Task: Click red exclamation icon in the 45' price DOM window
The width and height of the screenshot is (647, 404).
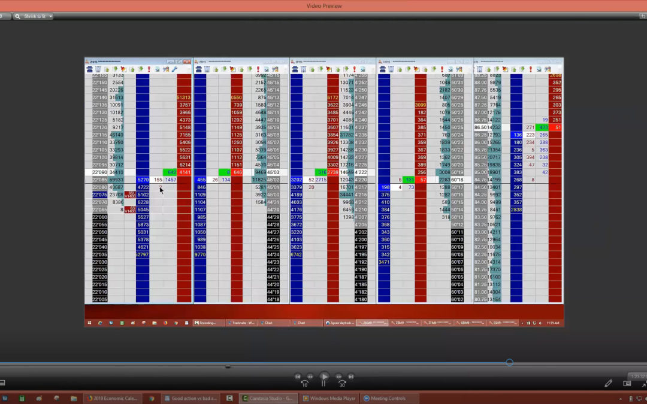Action: click(x=258, y=69)
